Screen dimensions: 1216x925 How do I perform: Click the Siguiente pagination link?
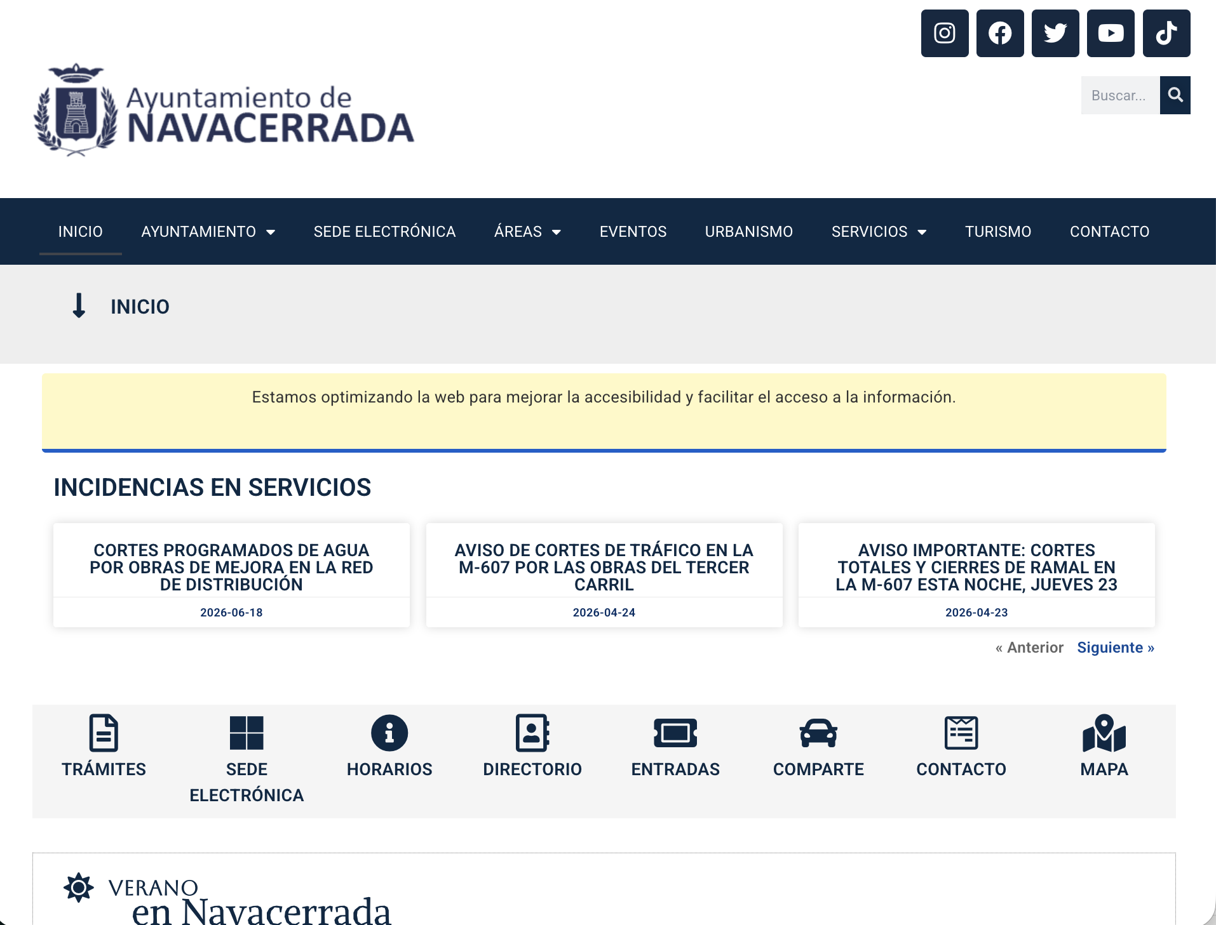pos(1116,648)
